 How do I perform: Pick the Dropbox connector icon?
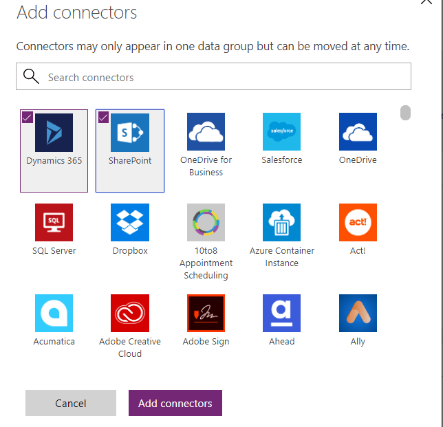coord(130,222)
